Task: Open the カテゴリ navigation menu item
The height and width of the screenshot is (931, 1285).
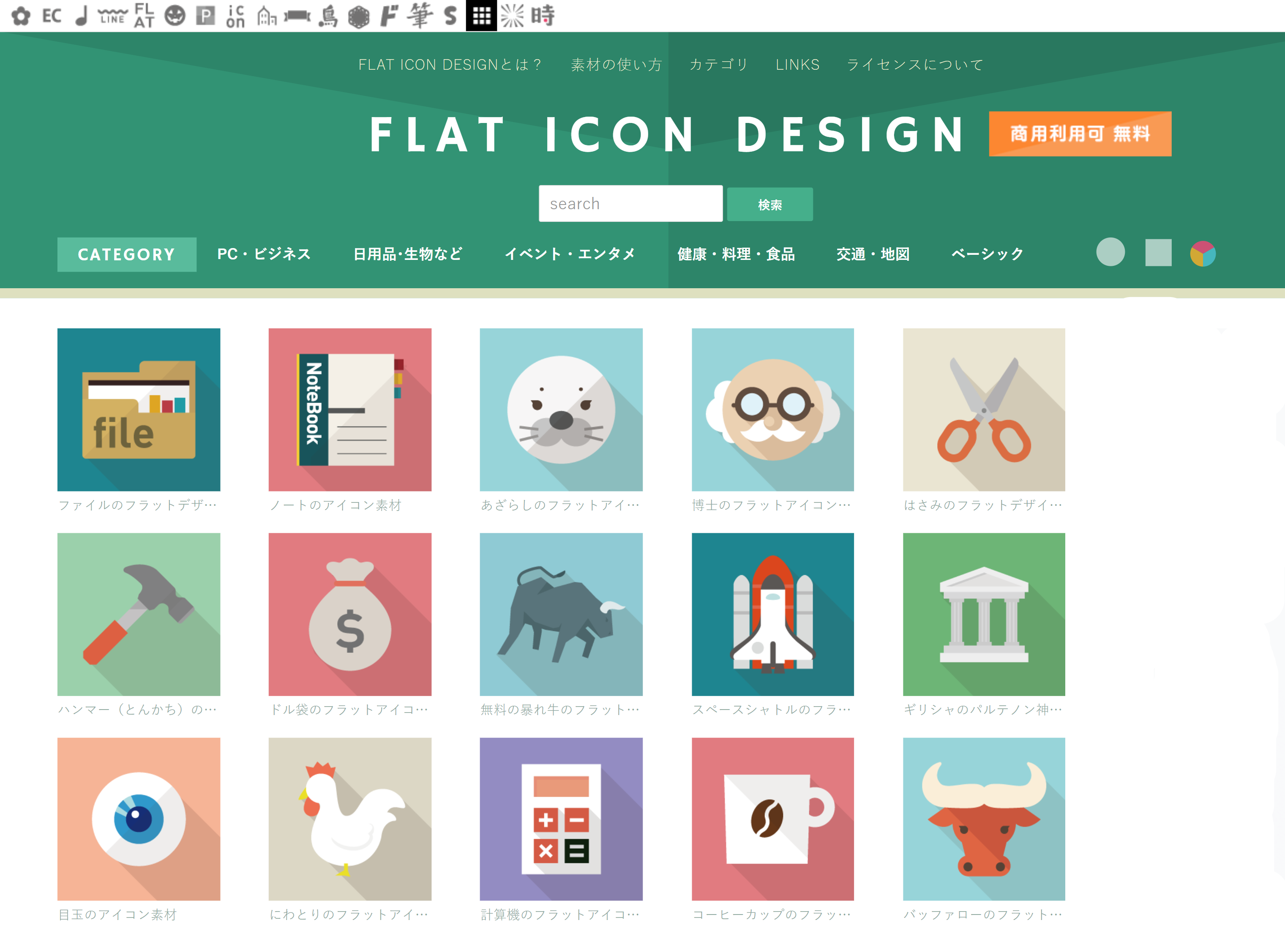Action: [718, 65]
